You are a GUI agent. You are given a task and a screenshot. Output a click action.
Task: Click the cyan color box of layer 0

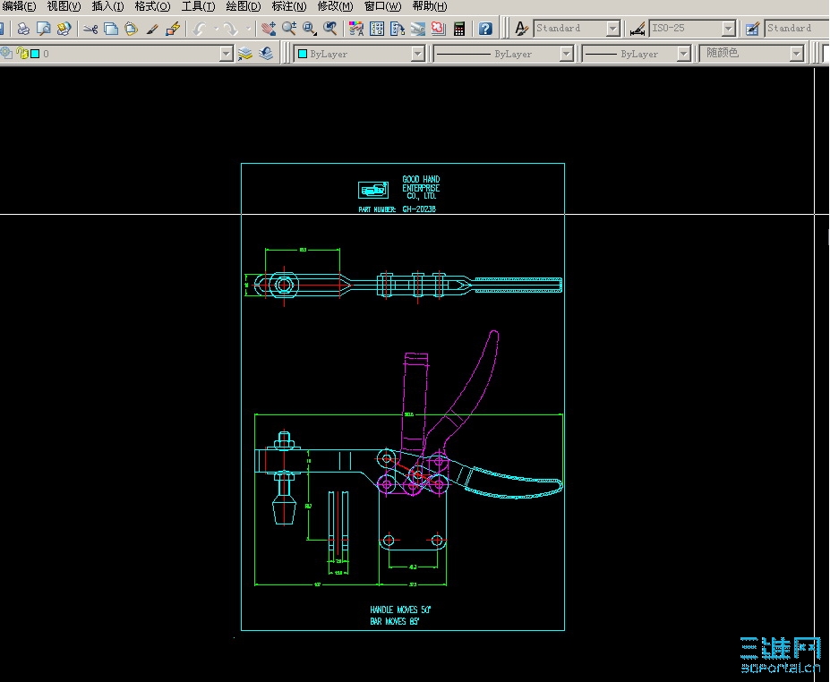35,54
